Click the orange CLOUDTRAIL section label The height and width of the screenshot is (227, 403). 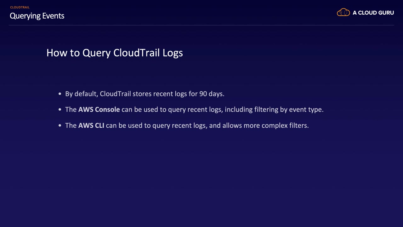(20, 7)
